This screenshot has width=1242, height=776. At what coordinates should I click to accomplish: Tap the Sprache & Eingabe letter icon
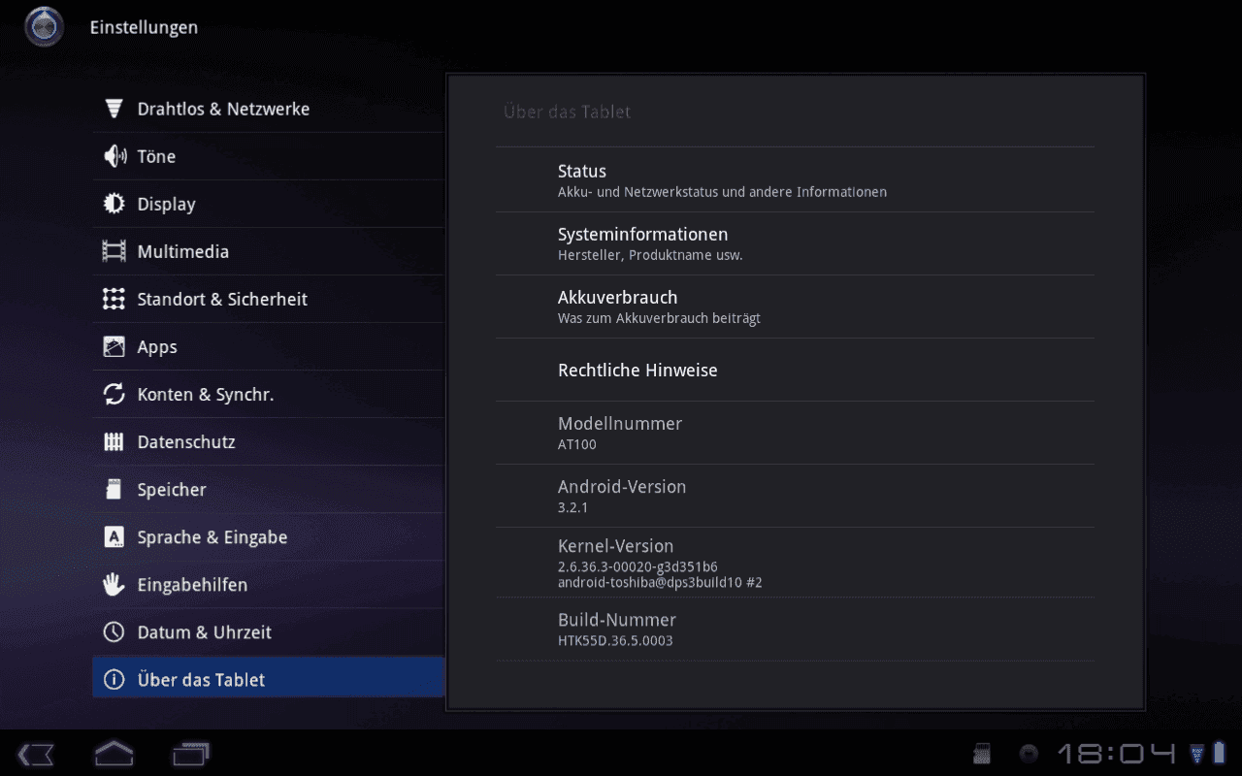pos(114,536)
